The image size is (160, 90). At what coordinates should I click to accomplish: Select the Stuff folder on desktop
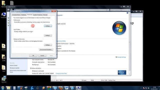[4, 68]
